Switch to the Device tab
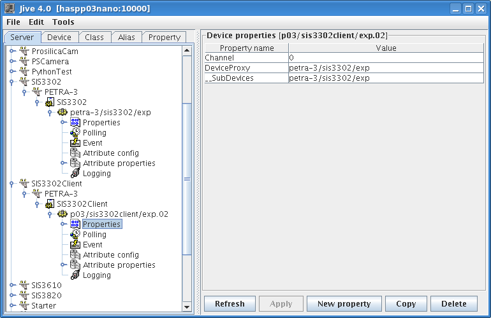 59,37
